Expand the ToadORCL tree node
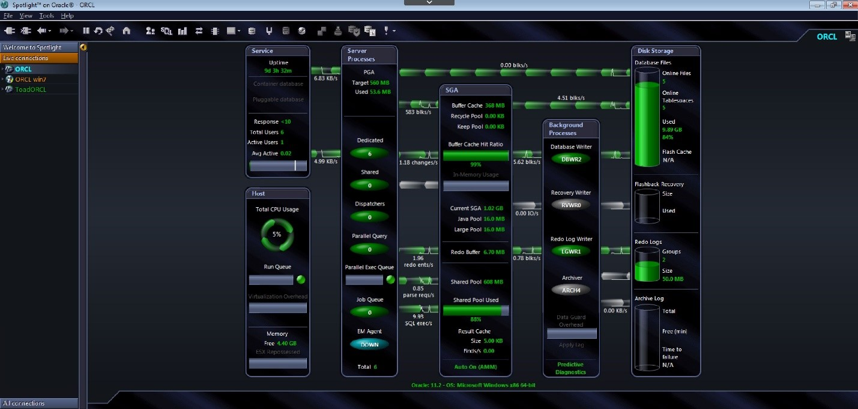 [2, 89]
